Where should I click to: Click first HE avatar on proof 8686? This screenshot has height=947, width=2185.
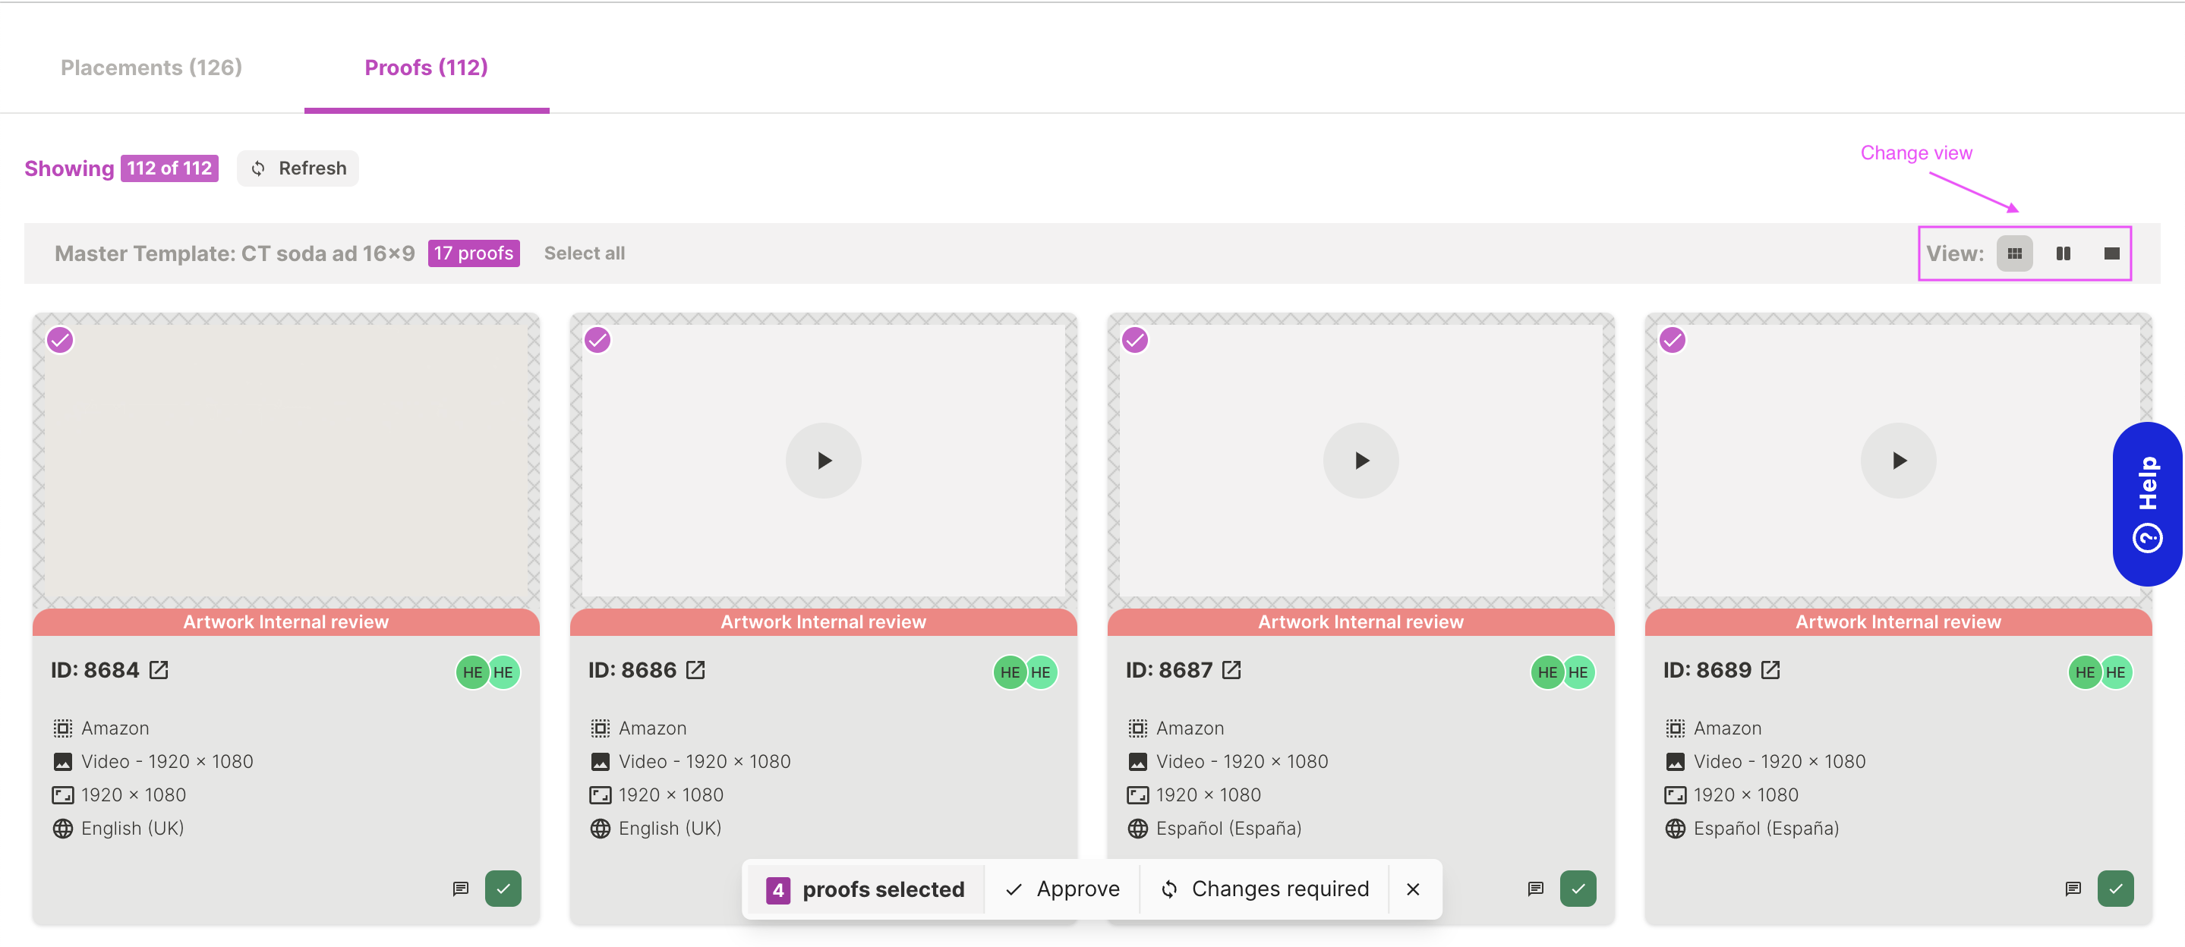click(1010, 672)
